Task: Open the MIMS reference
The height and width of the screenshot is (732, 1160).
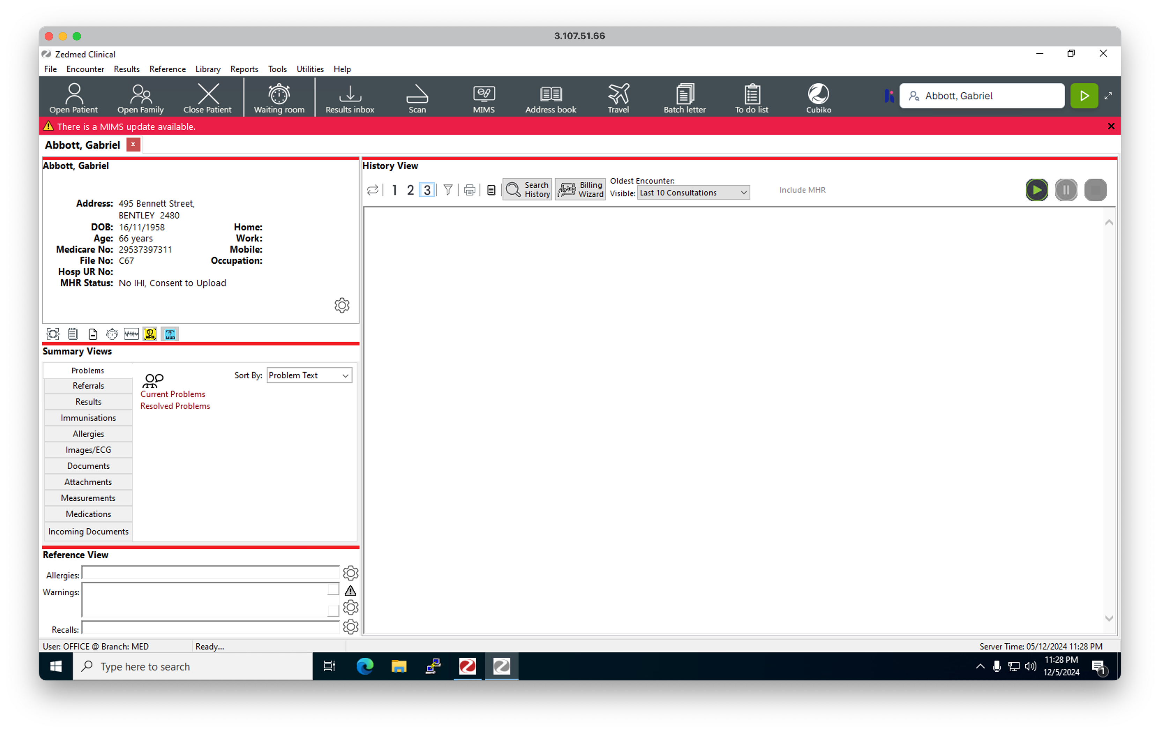Action: [484, 98]
